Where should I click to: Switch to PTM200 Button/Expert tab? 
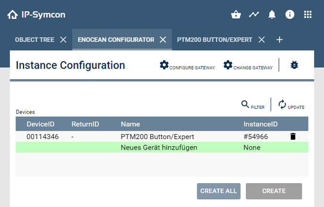(x=214, y=40)
